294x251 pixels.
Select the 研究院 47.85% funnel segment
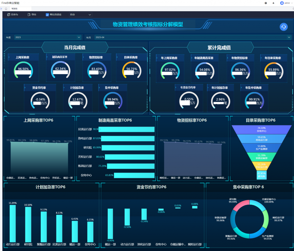pyautogui.click(x=262, y=175)
